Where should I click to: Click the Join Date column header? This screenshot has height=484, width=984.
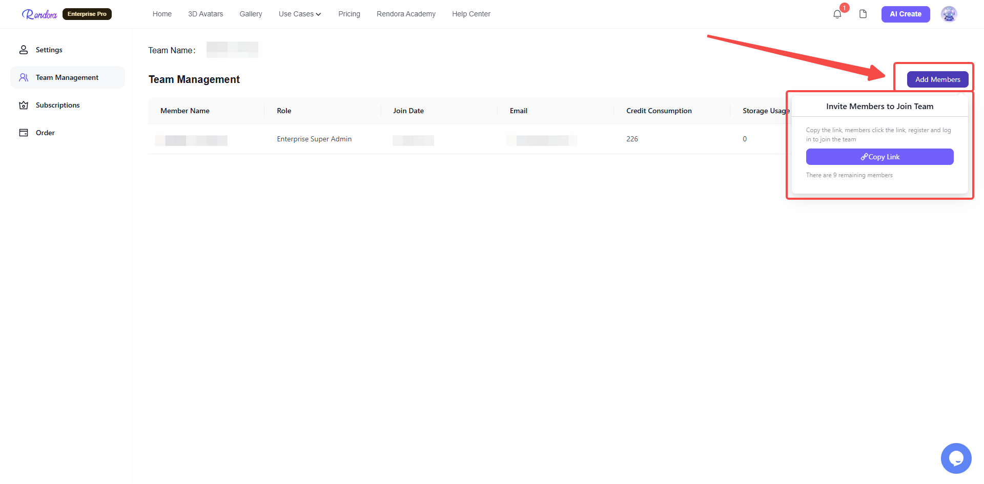tap(408, 111)
